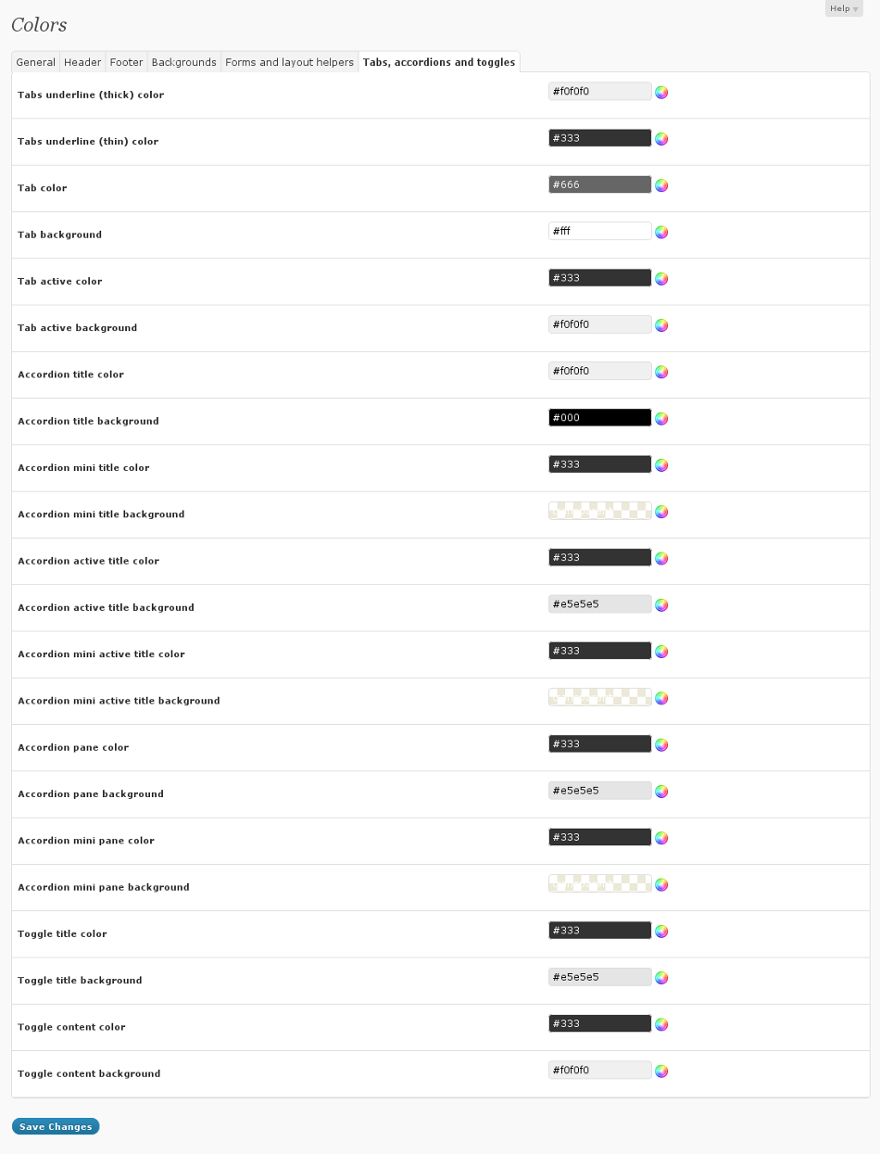Click color wheel next to Toggle title color

pyautogui.click(x=661, y=932)
